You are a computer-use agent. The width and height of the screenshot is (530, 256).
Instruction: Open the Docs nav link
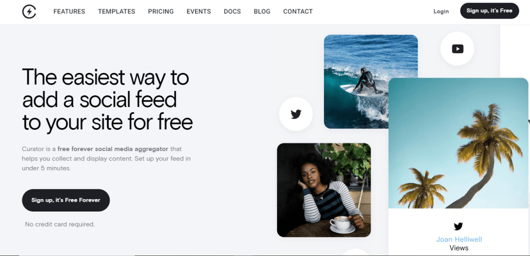coord(232,11)
